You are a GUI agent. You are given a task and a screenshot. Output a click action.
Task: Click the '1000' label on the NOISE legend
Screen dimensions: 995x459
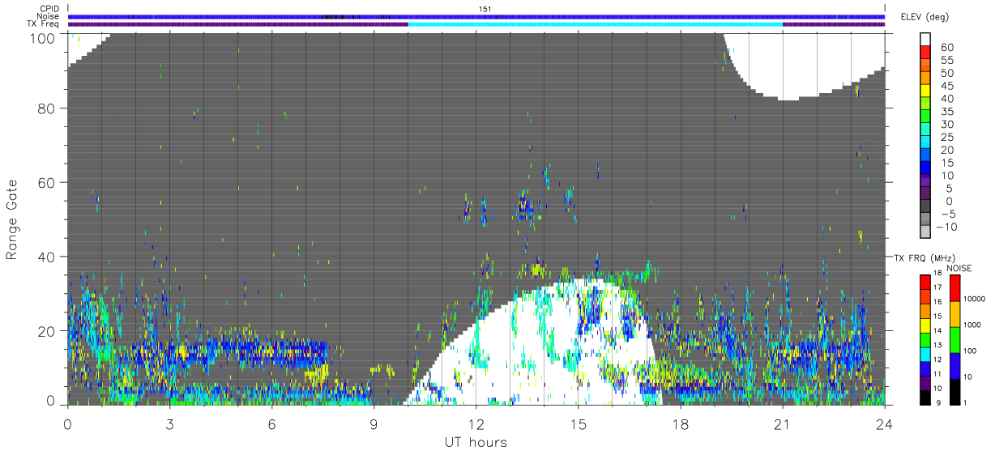point(972,326)
